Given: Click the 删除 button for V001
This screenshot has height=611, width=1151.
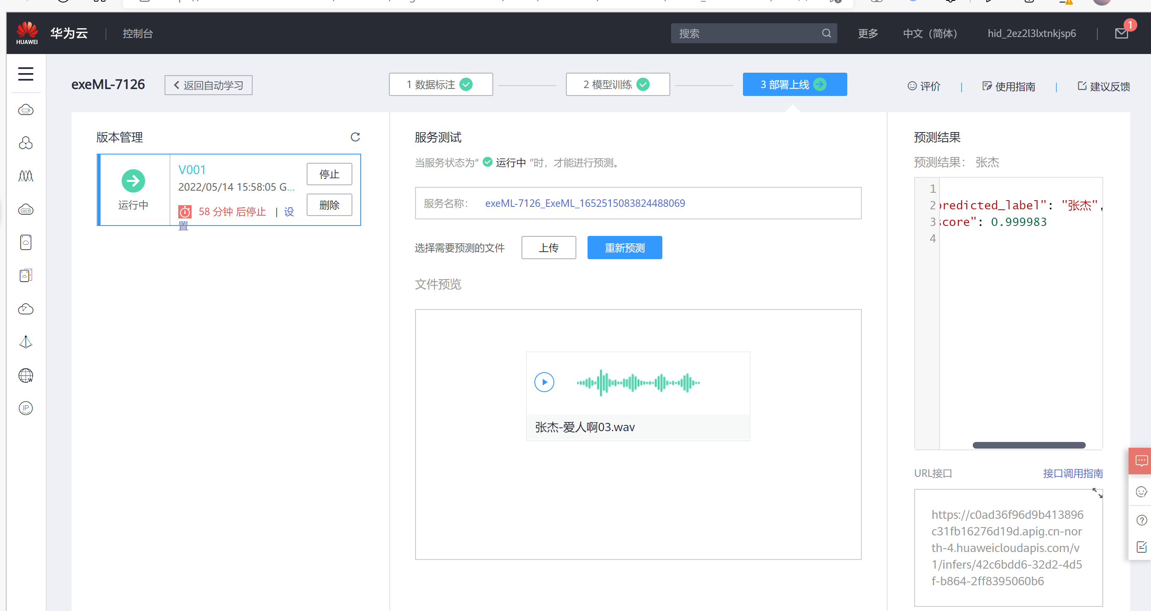Looking at the screenshot, I should (x=329, y=204).
